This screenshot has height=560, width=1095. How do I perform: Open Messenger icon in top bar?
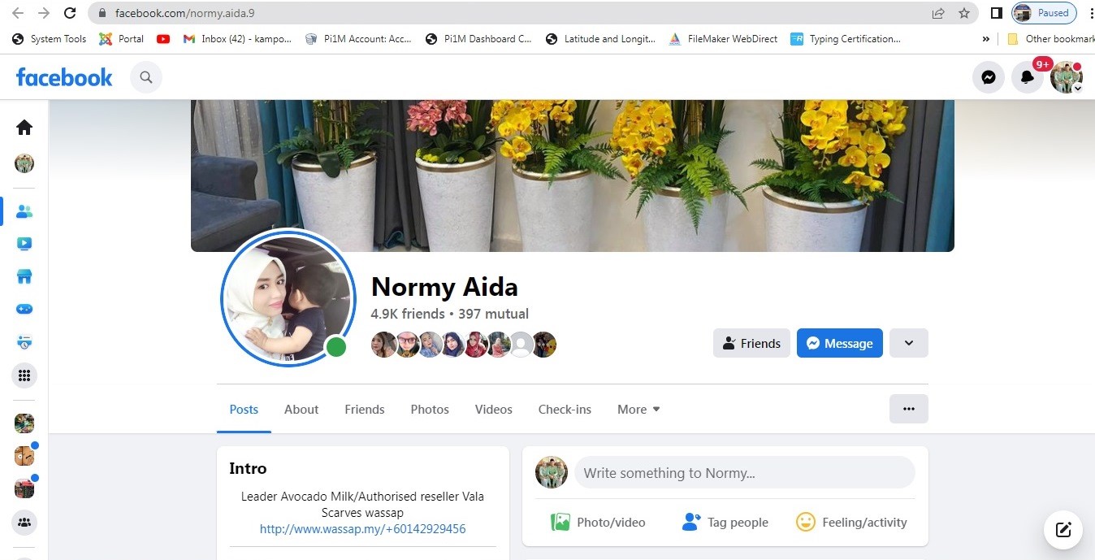(989, 77)
